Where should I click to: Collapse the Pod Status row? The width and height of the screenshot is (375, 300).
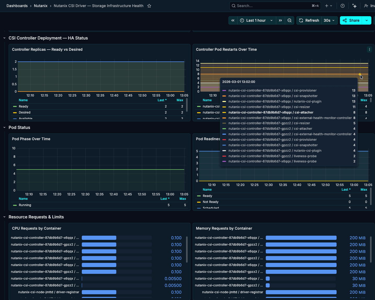(4, 127)
